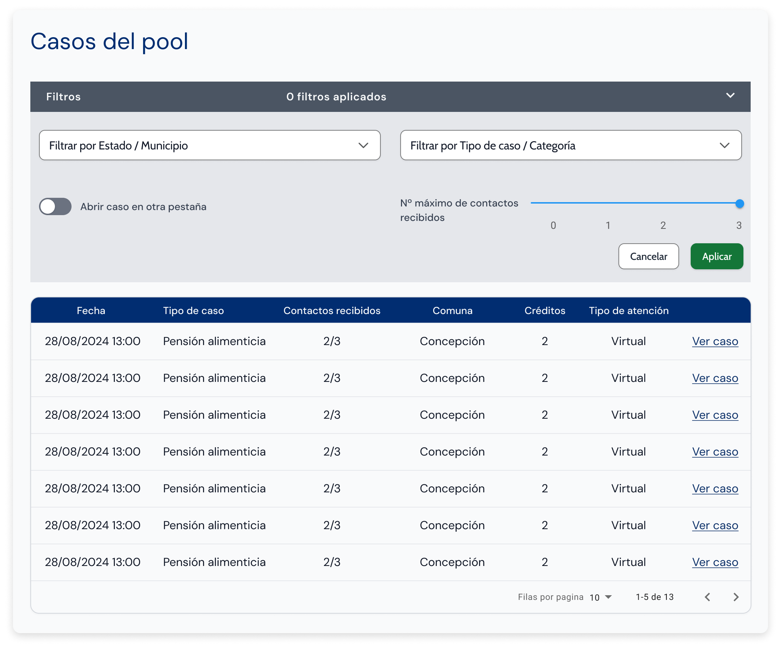781x649 pixels.
Task: Click the Comuna column header
Action: (x=452, y=311)
